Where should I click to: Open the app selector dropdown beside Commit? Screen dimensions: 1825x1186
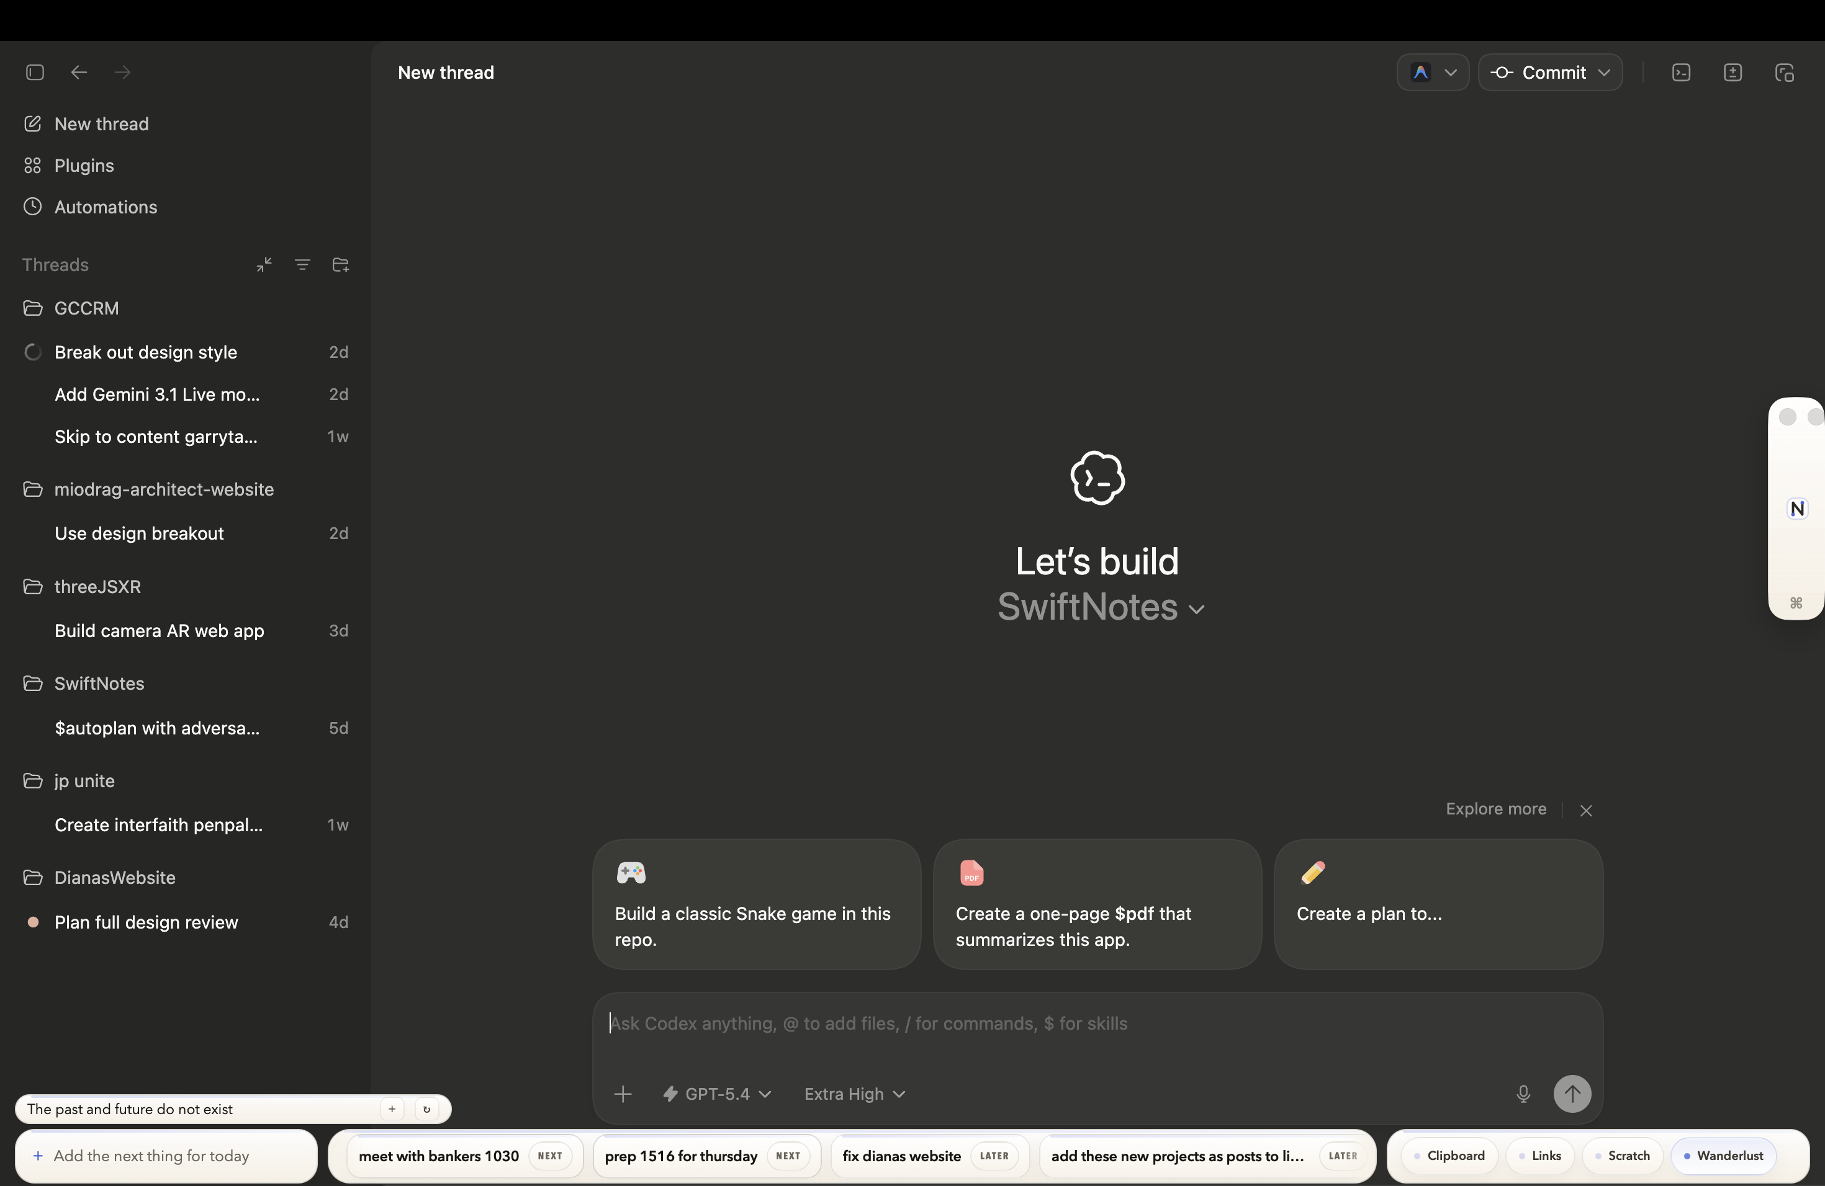tap(1433, 72)
